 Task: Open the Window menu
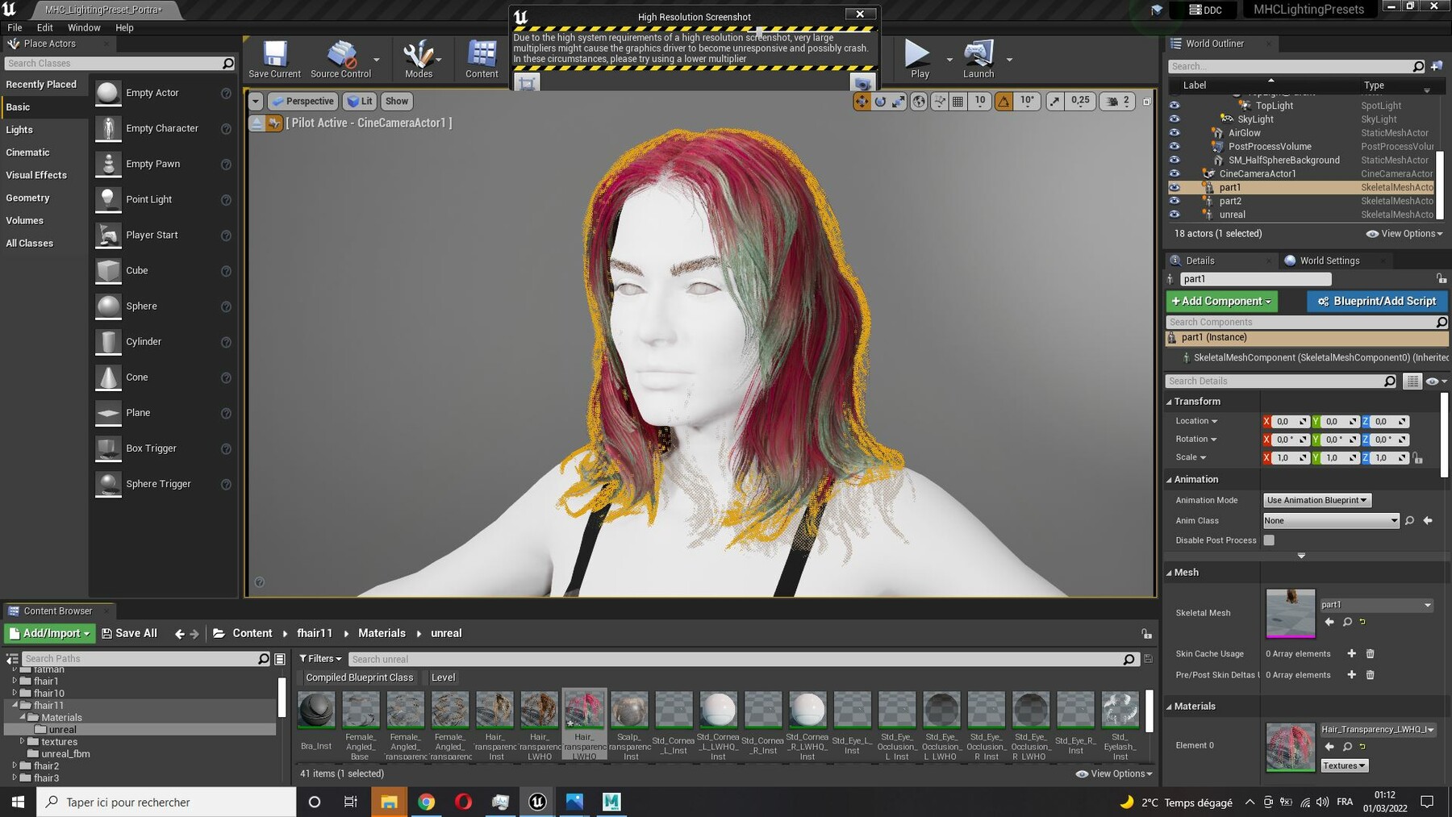tap(84, 27)
